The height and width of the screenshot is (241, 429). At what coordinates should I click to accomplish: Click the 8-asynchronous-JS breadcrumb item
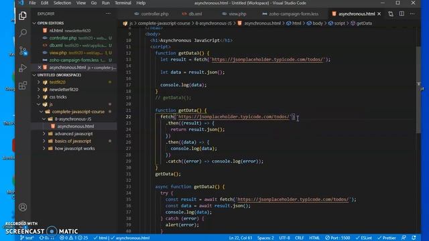213,23
